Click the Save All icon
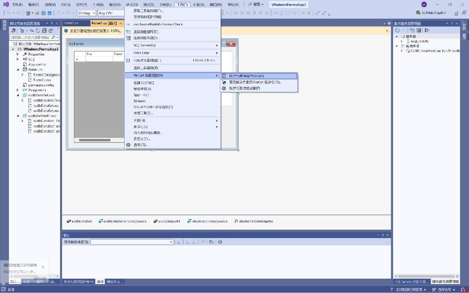 (50, 13)
